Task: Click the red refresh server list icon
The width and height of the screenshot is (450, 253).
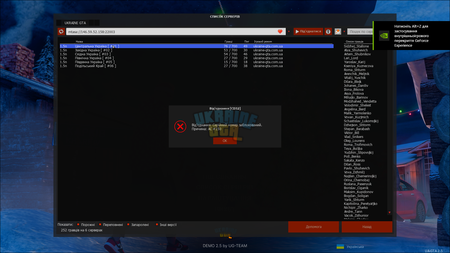Action: click(x=61, y=31)
